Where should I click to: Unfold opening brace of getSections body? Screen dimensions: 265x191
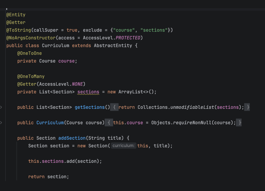(114, 107)
